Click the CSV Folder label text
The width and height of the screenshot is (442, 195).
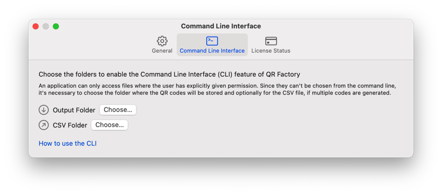pyautogui.click(x=70, y=125)
